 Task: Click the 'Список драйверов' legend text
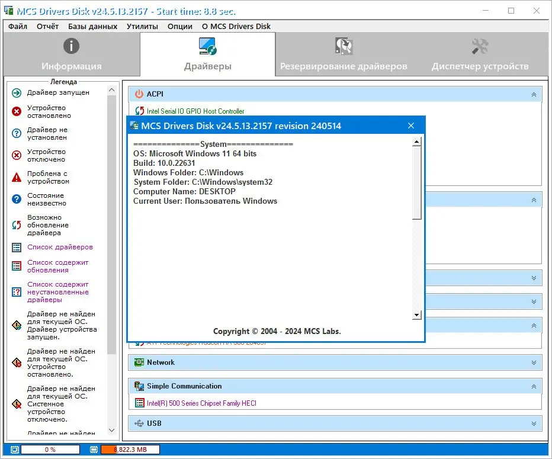click(60, 247)
